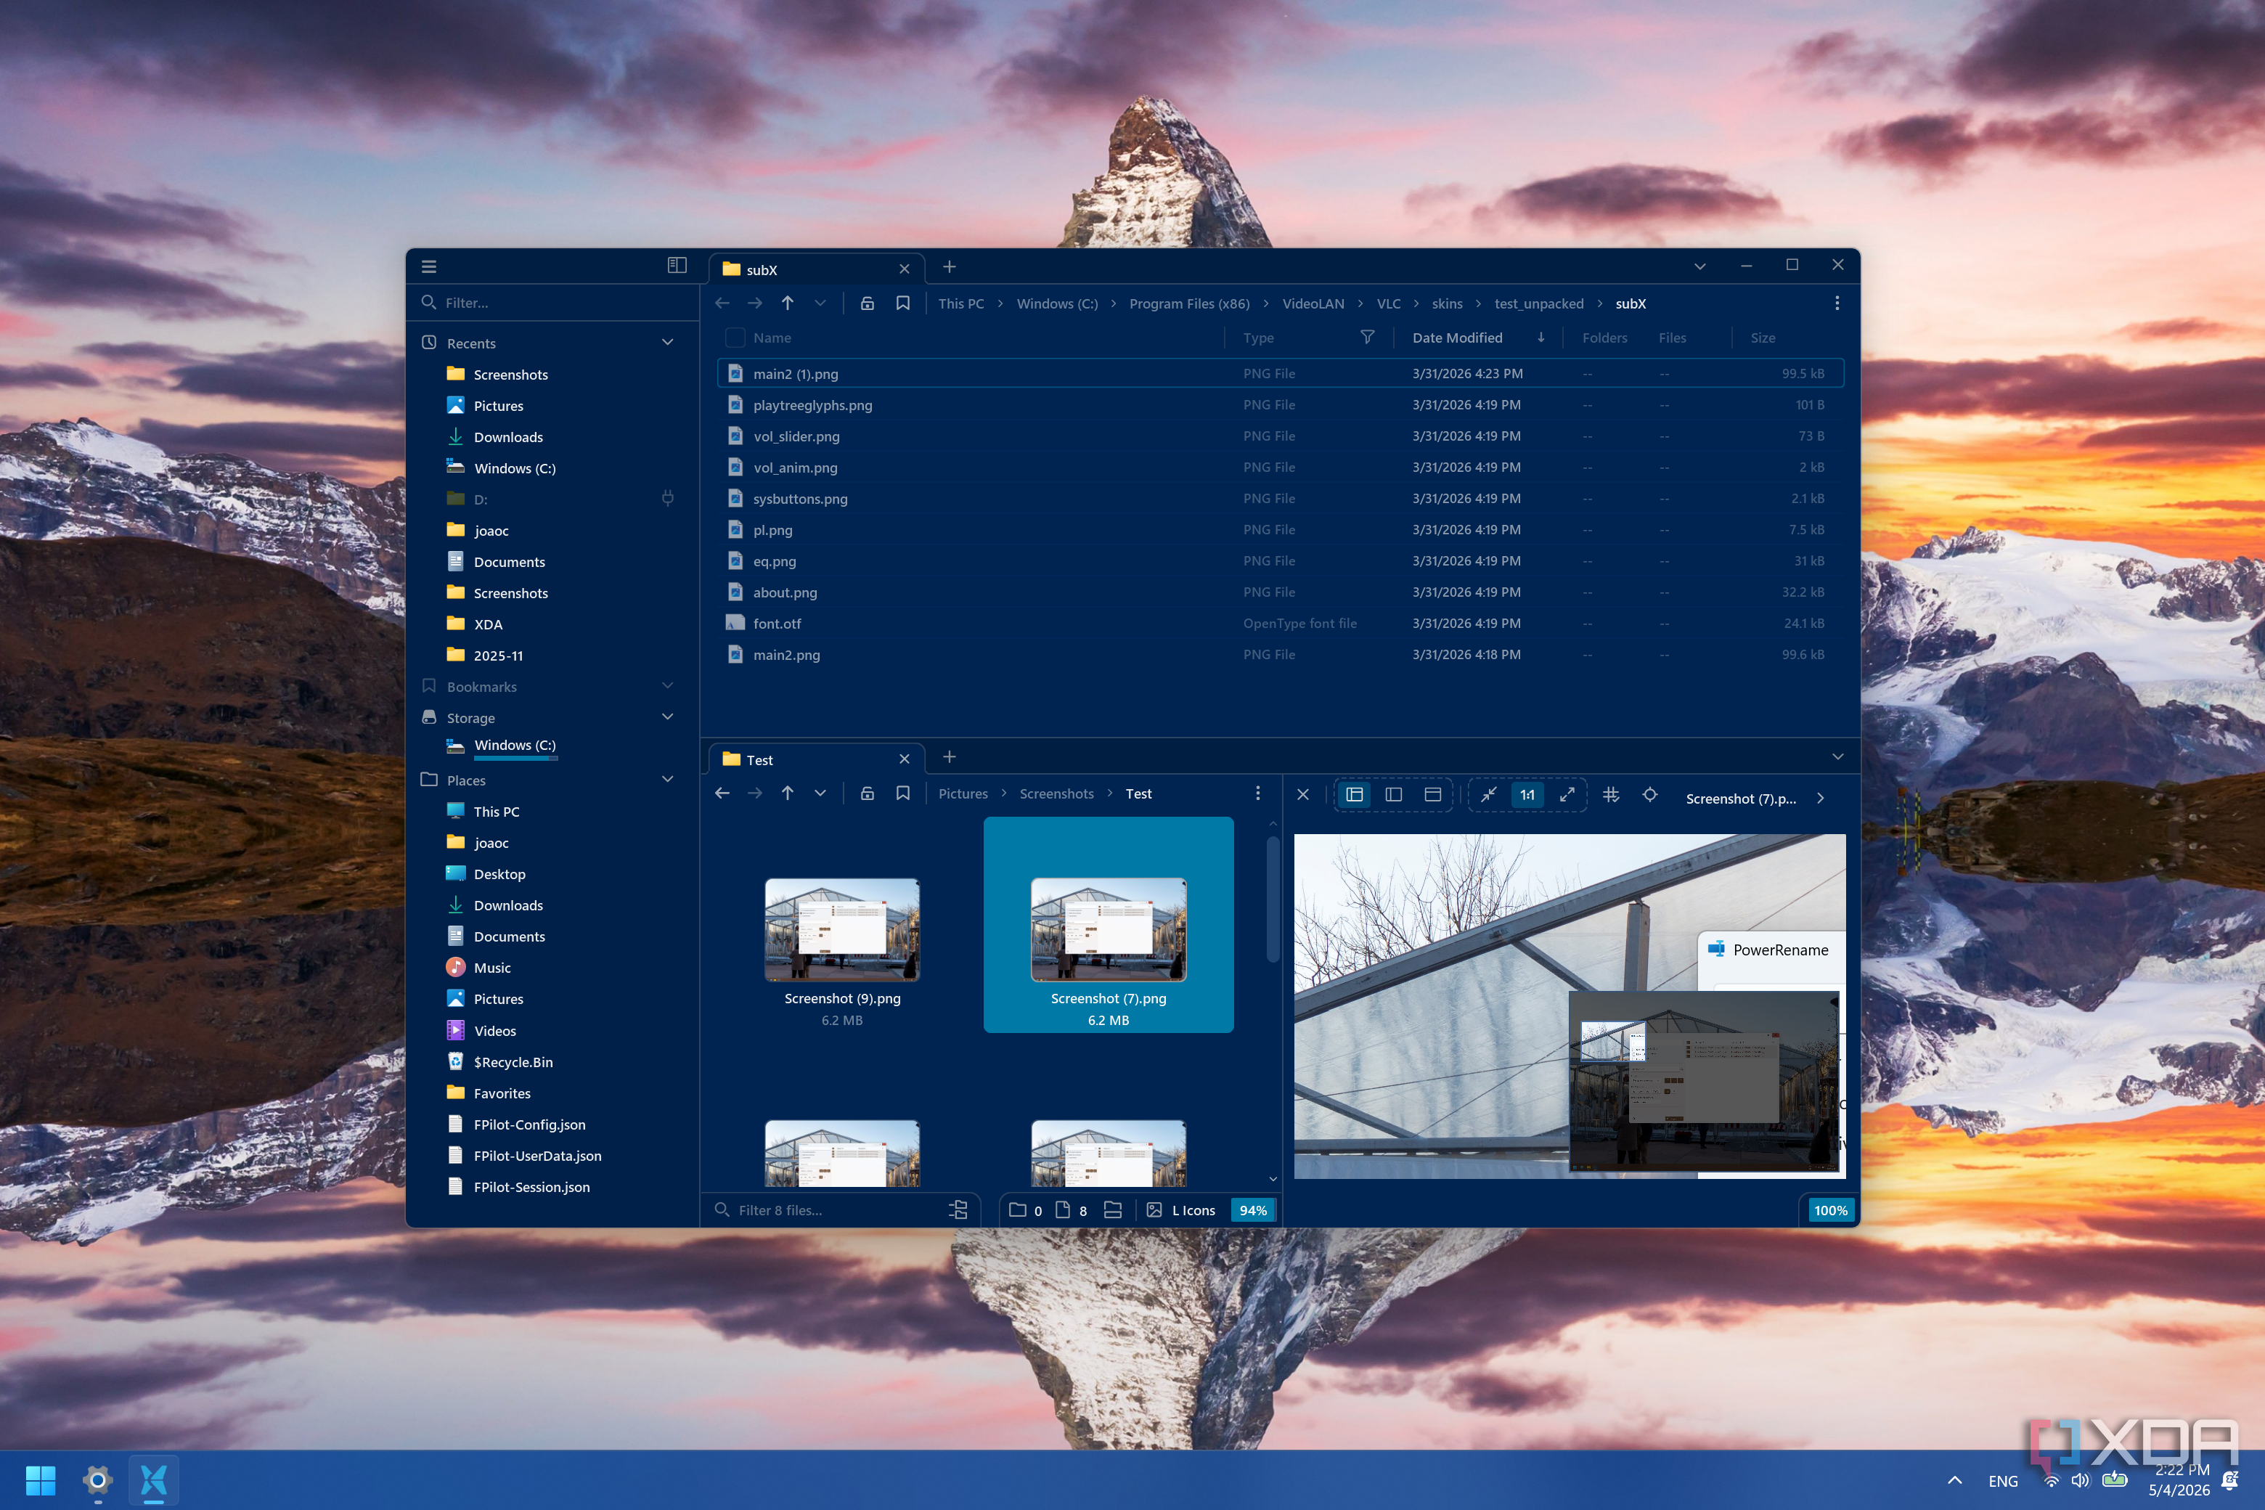The image size is (2265, 1510).
Task: Sort by the Date Modified column
Action: [1457, 338]
